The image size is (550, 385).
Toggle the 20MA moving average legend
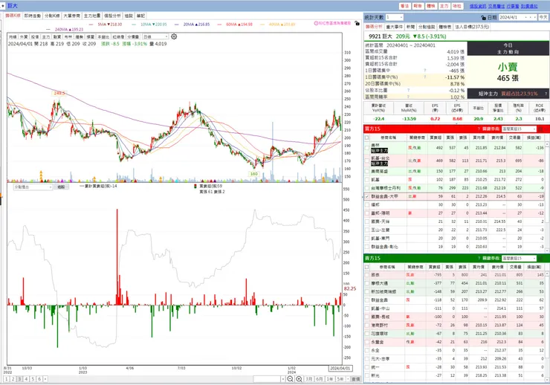pos(192,25)
